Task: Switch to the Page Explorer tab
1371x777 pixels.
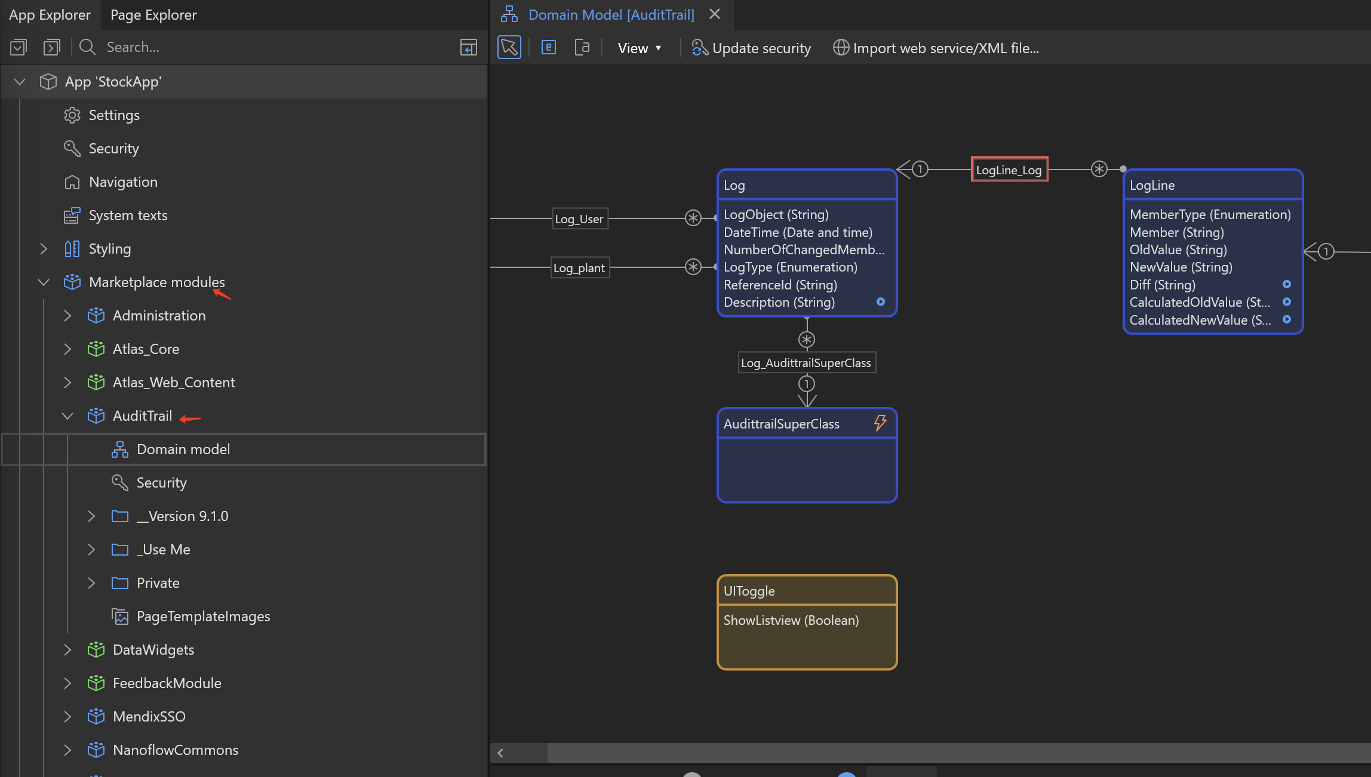Action: point(153,15)
